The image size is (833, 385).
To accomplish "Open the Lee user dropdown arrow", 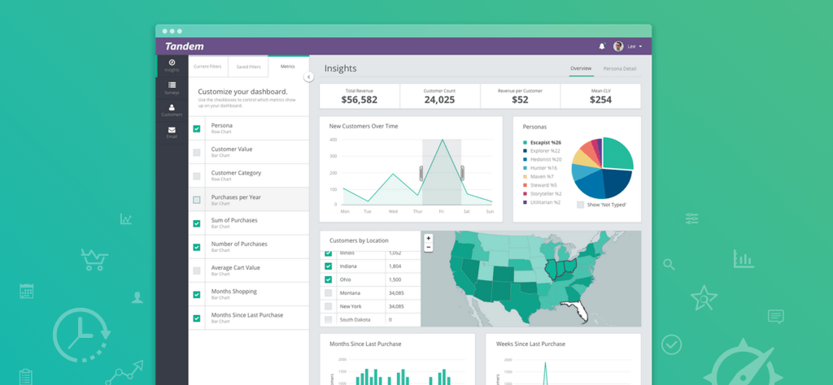I will [640, 46].
